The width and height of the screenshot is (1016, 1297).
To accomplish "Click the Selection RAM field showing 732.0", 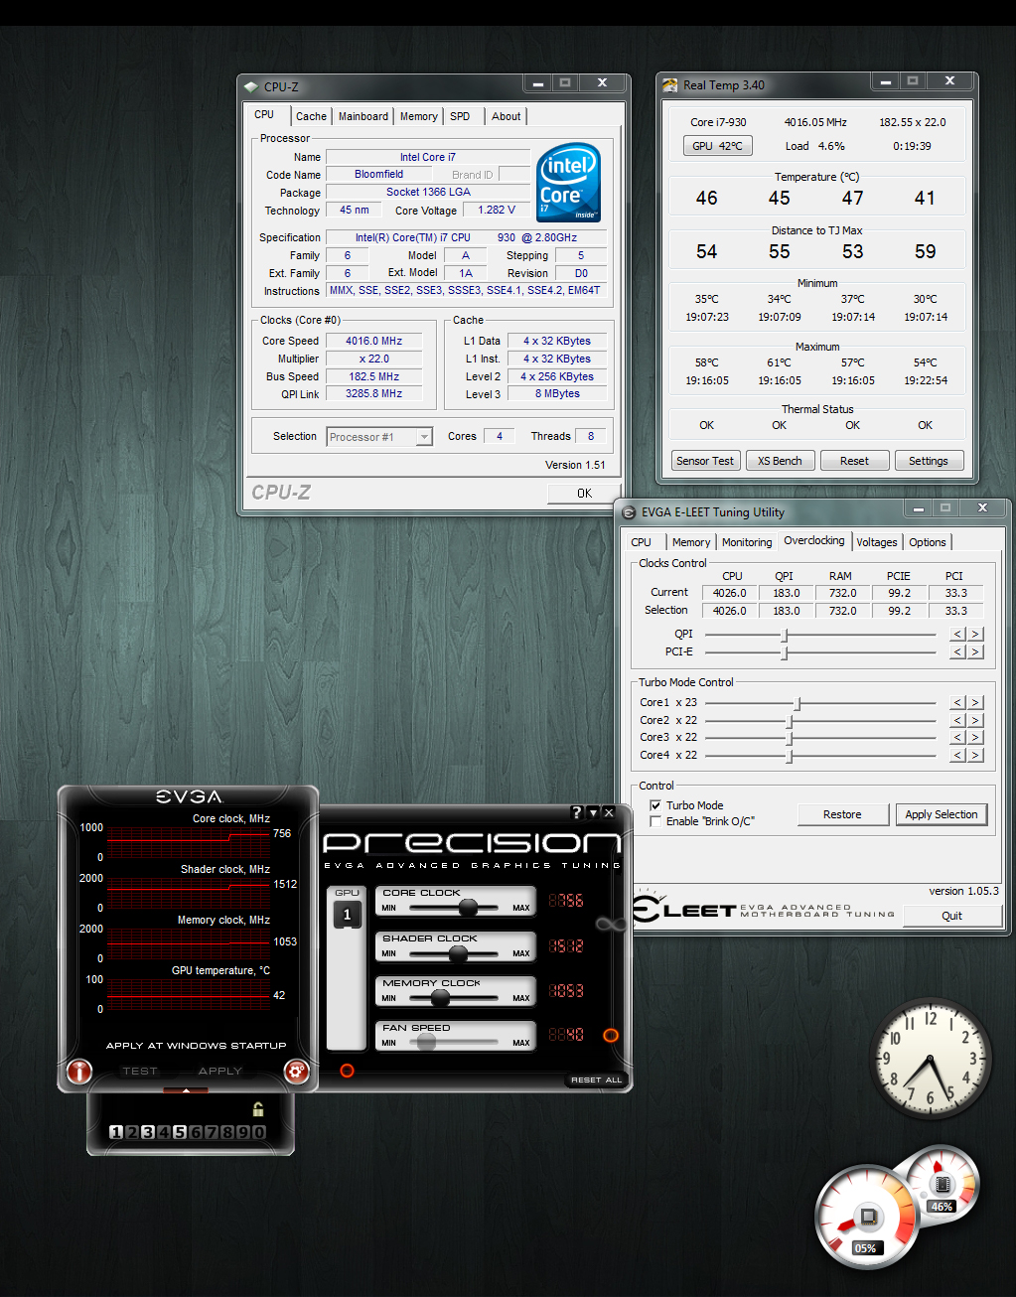I will pyautogui.click(x=842, y=611).
